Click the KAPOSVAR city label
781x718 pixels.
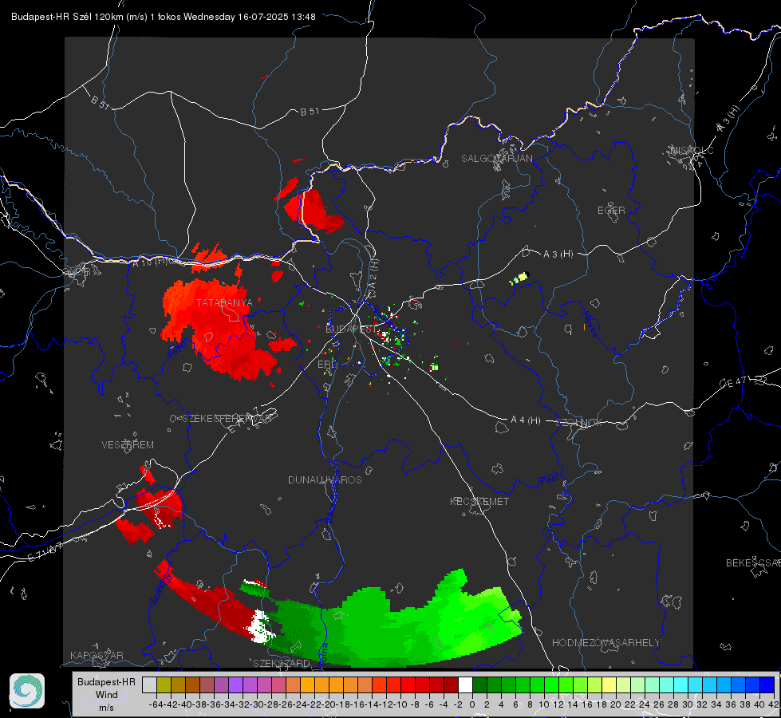point(97,655)
